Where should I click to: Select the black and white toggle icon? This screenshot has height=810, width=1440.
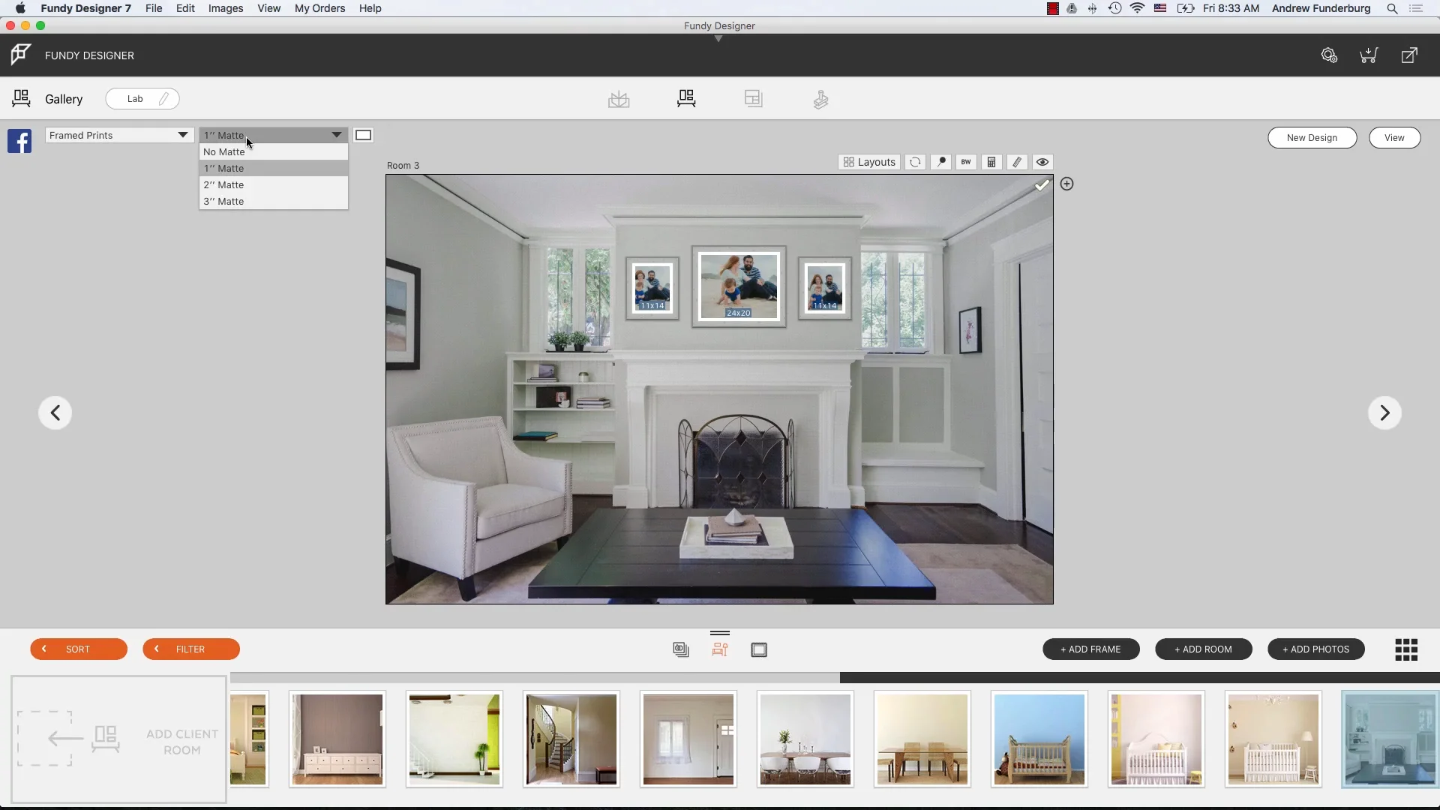[965, 162]
